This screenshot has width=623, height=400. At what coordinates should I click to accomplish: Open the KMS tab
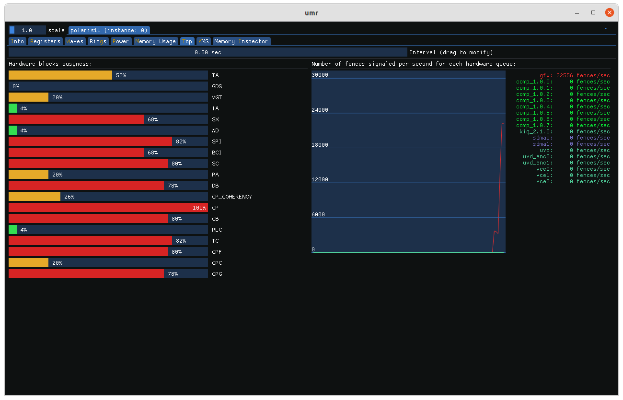pyautogui.click(x=204, y=41)
